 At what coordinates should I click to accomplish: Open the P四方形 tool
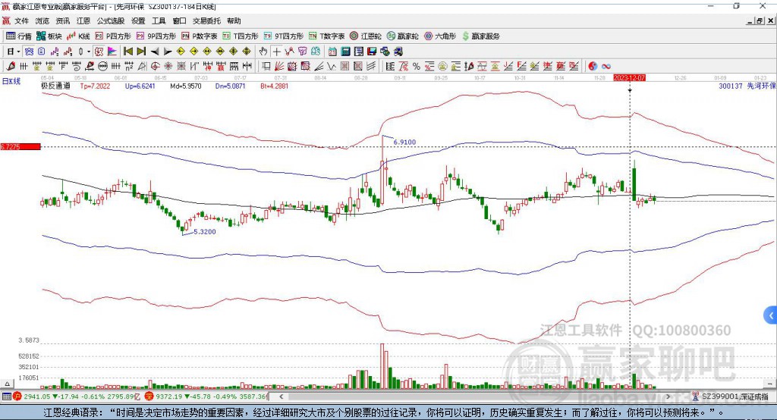(113, 36)
